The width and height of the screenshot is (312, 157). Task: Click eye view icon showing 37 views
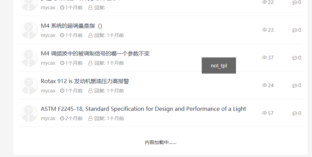pyautogui.click(x=264, y=57)
